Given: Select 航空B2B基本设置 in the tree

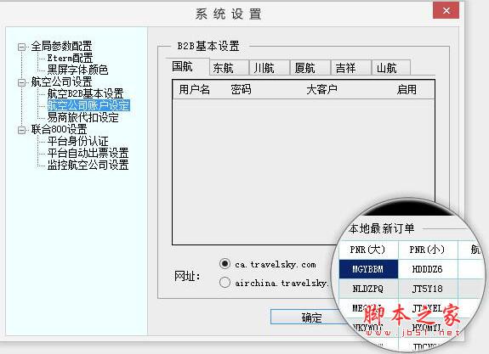Looking at the screenshot, I should (x=85, y=93).
